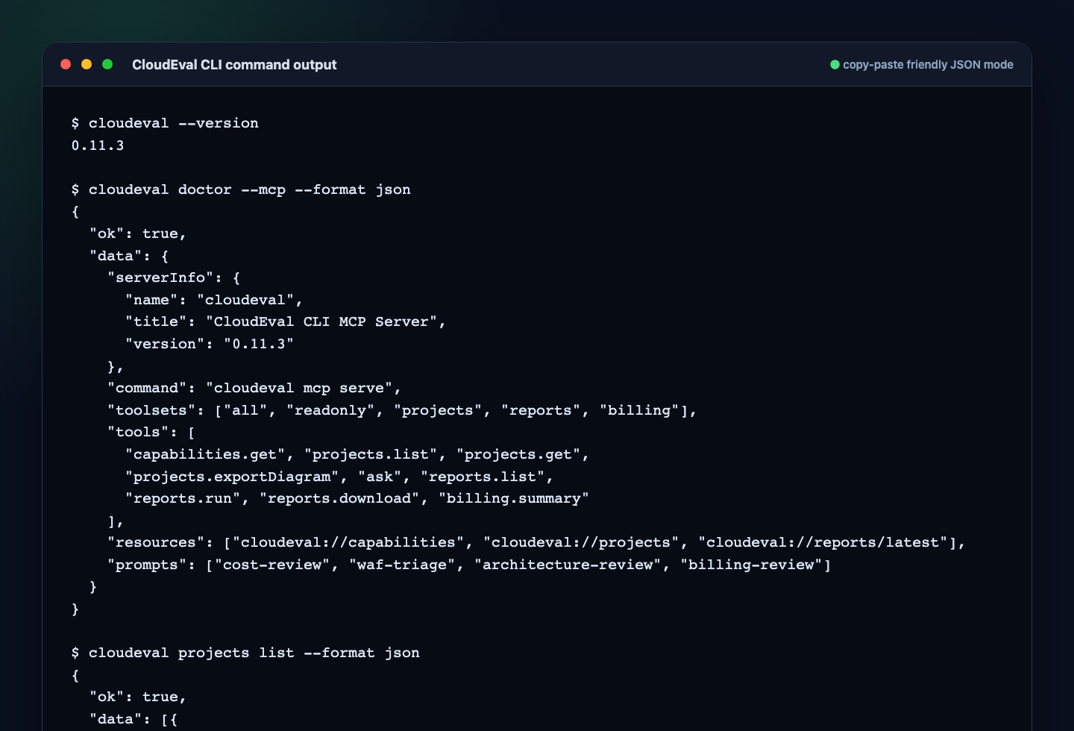Click the "projects.get" tool name
1074x731 pixels.
pyautogui.click(x=518, y=454)
